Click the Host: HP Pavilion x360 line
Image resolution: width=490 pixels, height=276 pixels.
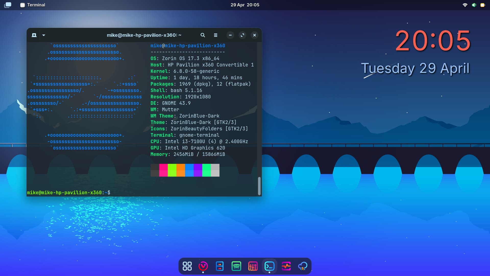point(202,65)
